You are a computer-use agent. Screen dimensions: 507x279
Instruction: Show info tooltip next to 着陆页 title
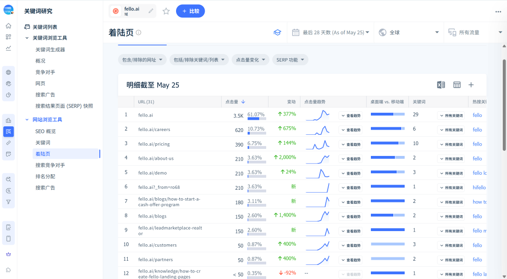[x=138, y=32]
